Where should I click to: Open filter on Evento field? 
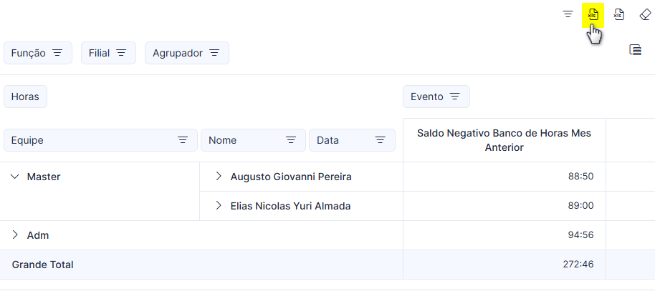pos(455,97)
